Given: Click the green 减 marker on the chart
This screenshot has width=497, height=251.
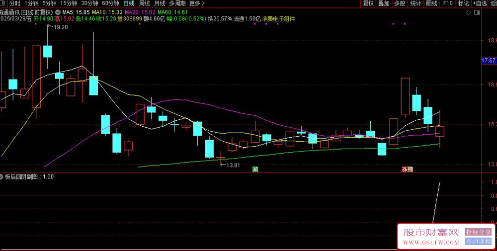Looking at the screenshot, I should [255, 169].
